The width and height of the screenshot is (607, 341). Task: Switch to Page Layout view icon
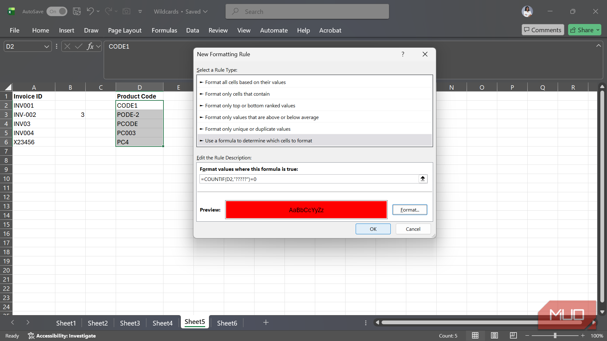[494, 336]
